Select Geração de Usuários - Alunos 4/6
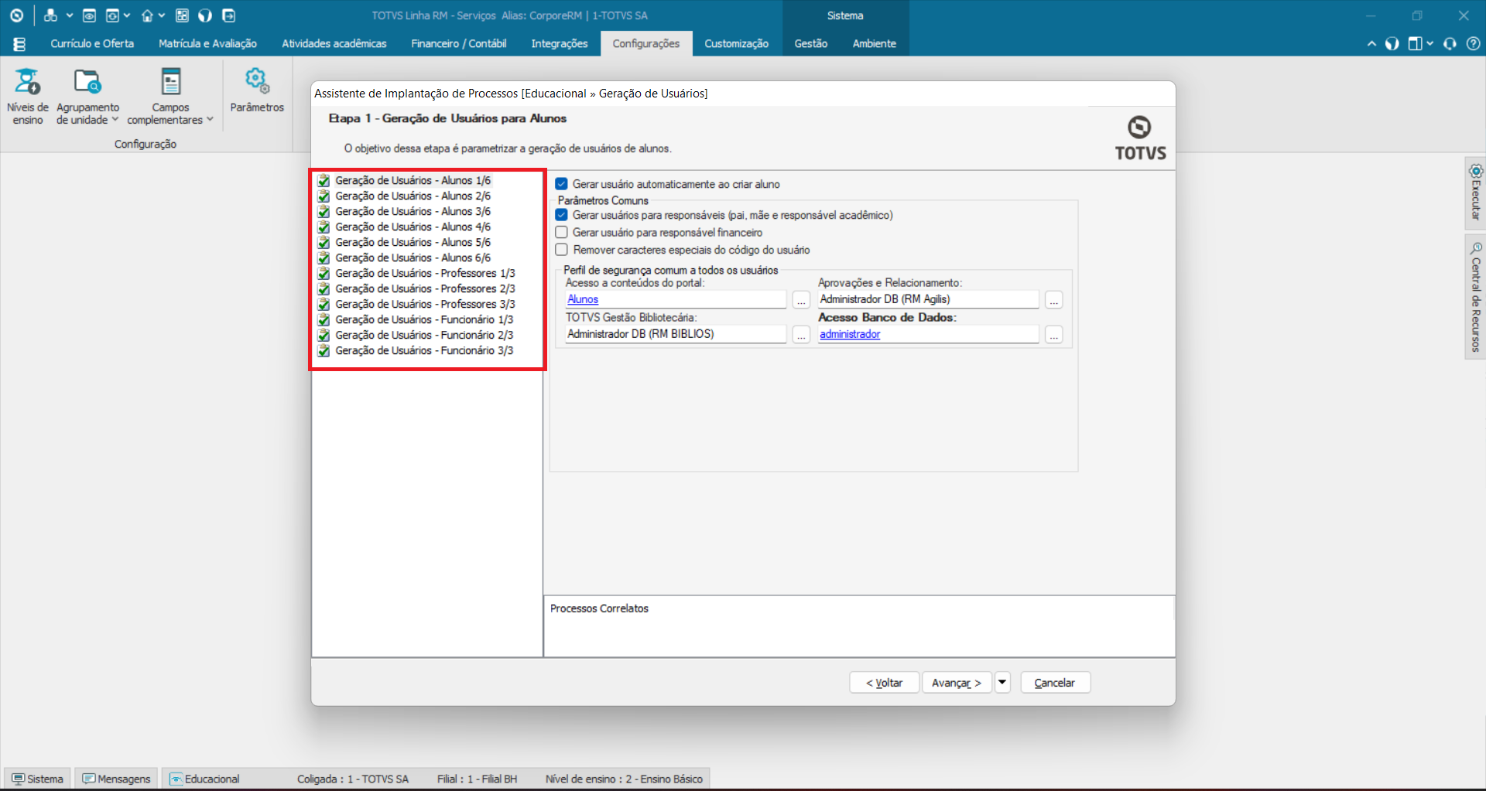This screenshot has height=791, width=1486. point(413,227)
